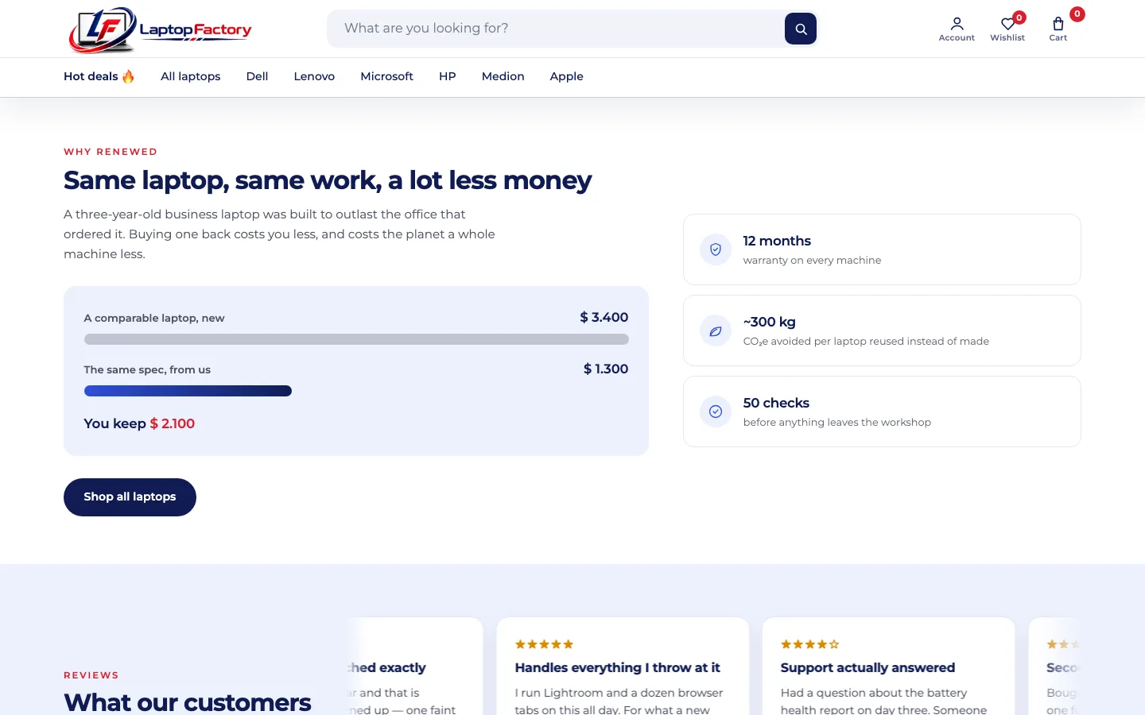Open the Wishlist heart icon

1007,29
